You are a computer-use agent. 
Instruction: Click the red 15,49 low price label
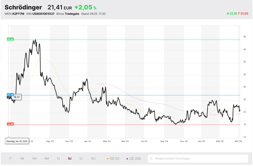click(10, 124)
